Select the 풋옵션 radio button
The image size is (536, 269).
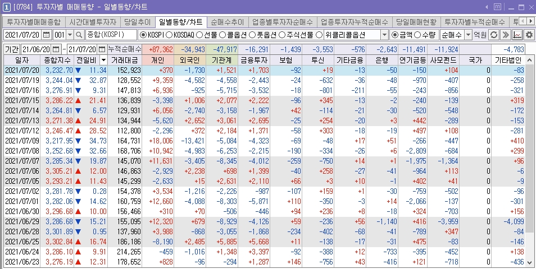click(252, 34)
